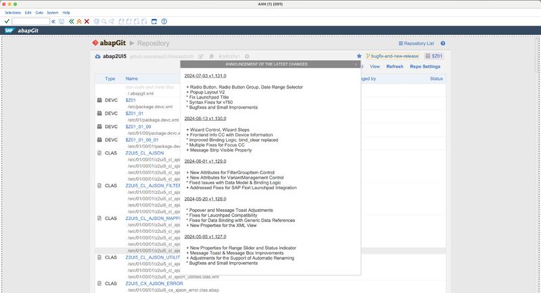Screen dimensions: 541x293
Task: Open the $Z01_01_00 package link
Action: 138,127
